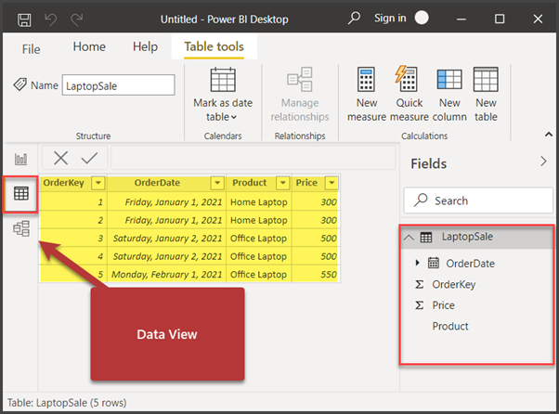Select the Price column header

[x=306, y=183]
